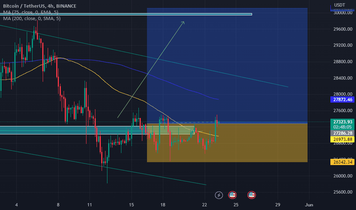This screenshot has width=356, height=210.
Task: Click the 26973.88 yellow price label
Action: (343, 139)
